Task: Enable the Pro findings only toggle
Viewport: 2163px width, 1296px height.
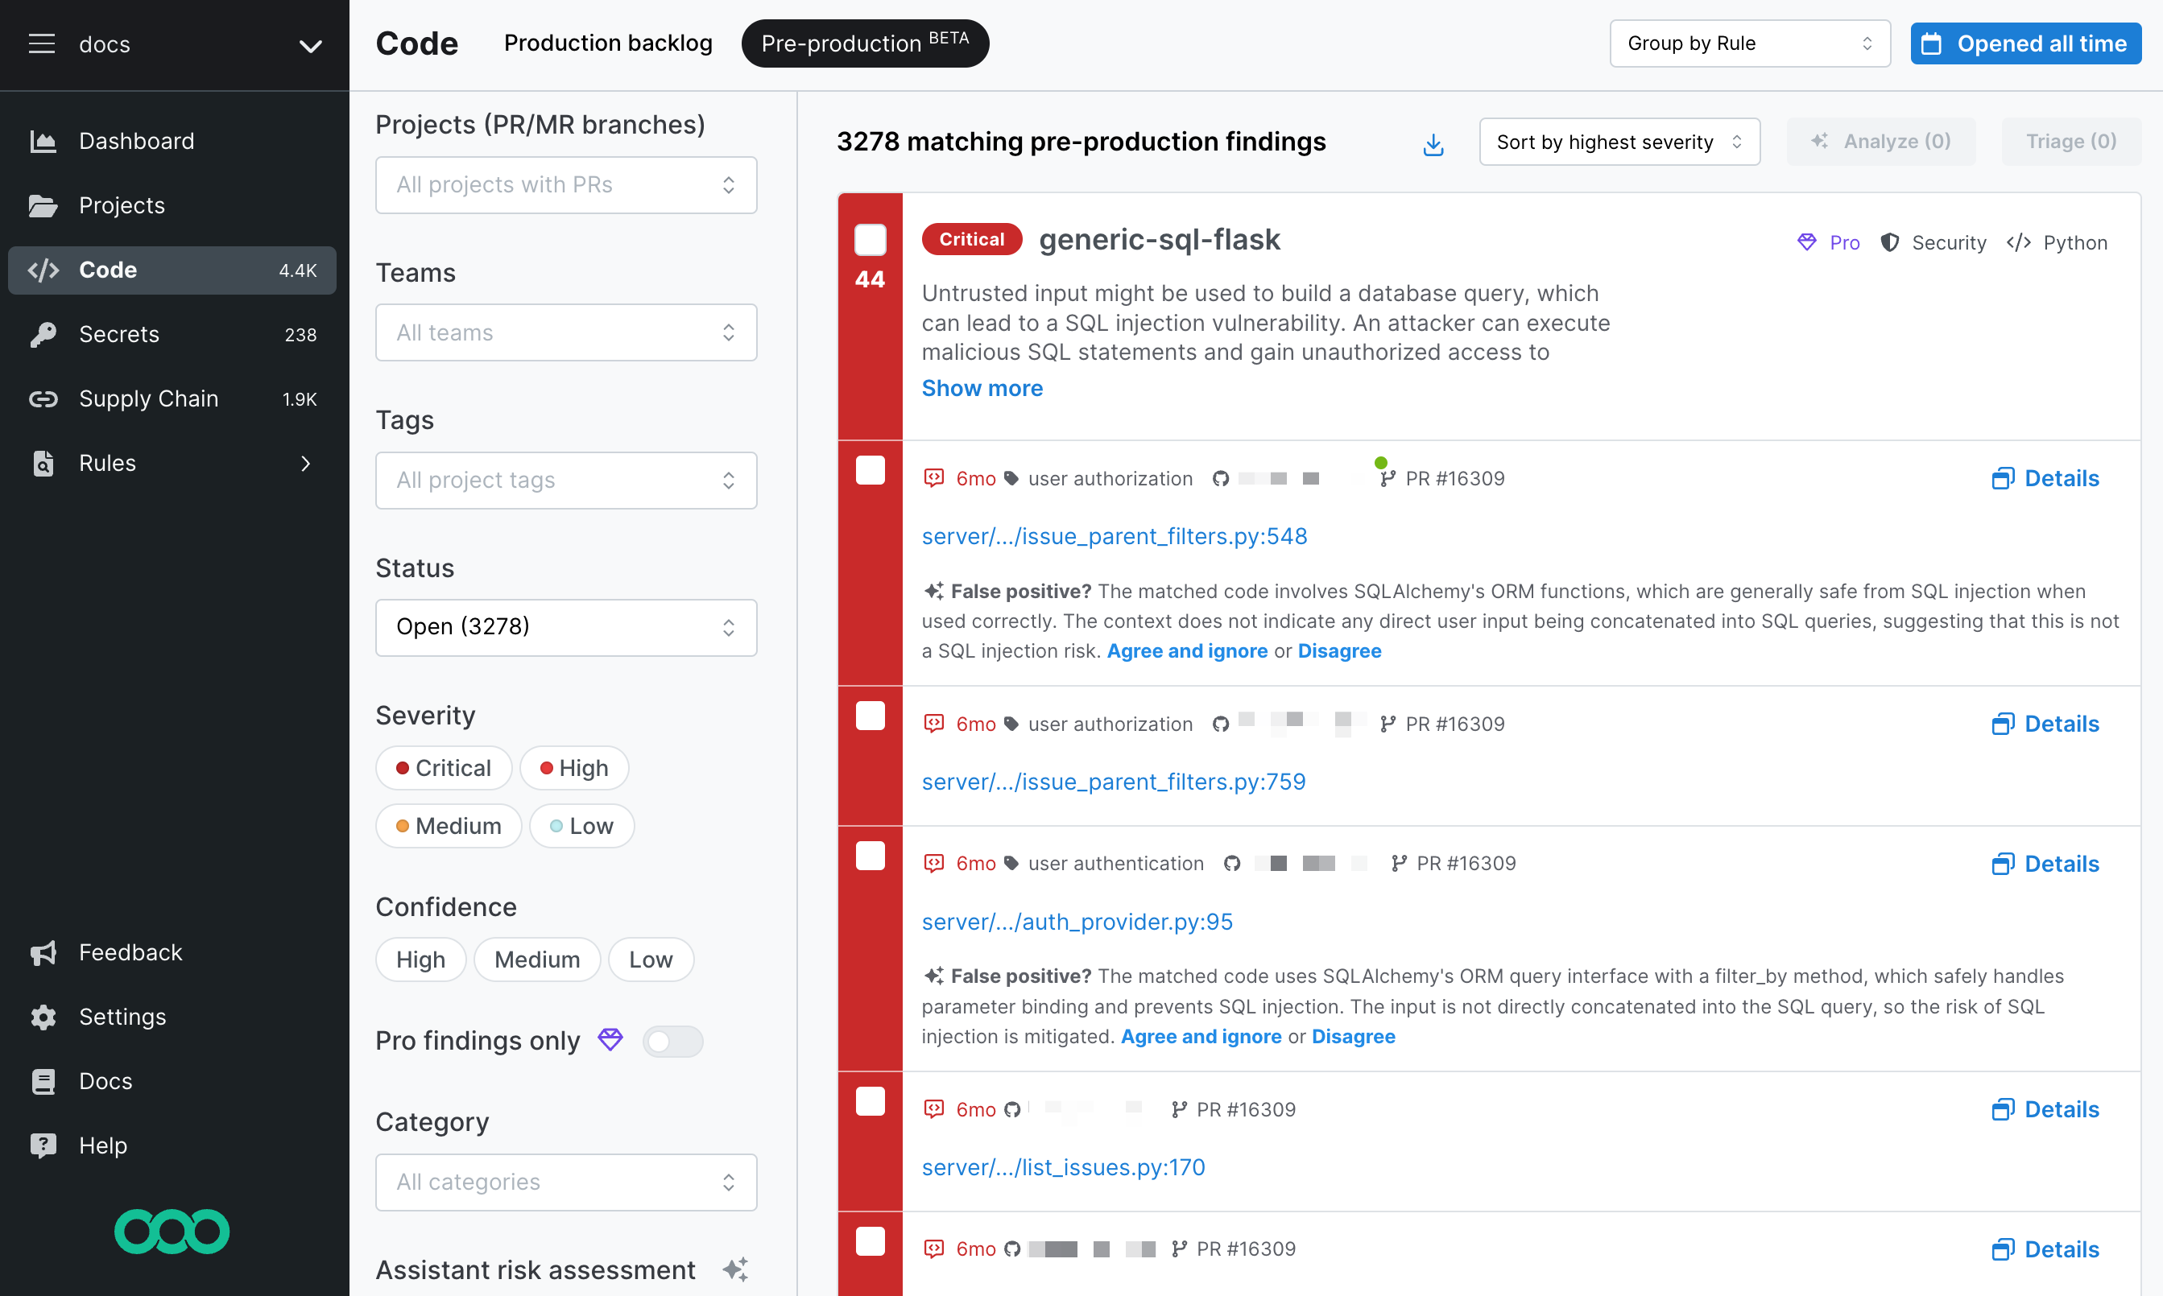Action: tap(672, 1041)
